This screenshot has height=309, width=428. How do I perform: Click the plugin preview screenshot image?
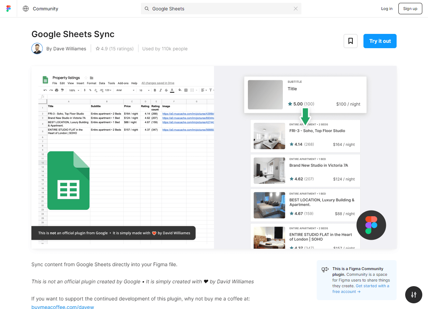coord(214,157)
